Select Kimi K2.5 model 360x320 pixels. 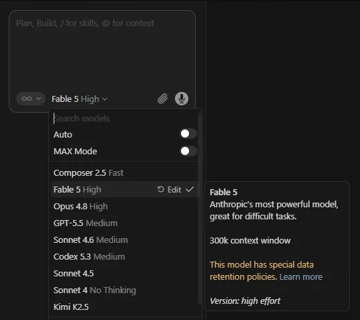[125, 307]
